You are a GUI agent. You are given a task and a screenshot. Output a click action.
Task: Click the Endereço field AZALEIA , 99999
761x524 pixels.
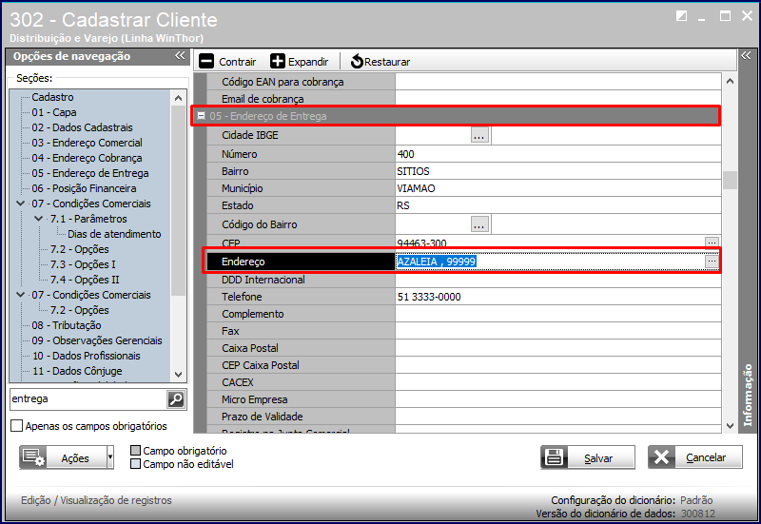click(550, 262)
